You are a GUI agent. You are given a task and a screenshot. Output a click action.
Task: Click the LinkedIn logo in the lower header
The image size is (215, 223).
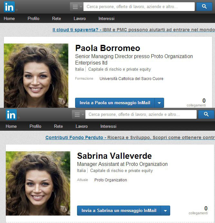[x=11, y=115]
